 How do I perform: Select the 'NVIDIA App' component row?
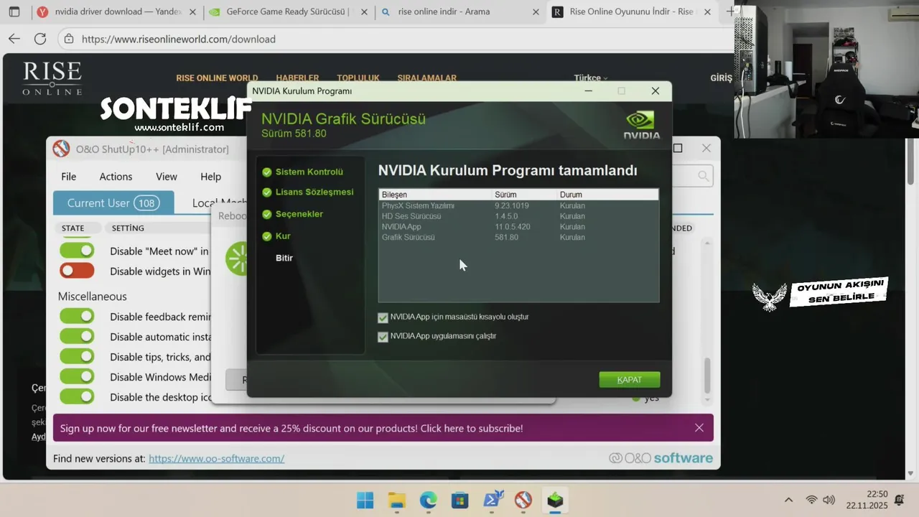point(518,227)
